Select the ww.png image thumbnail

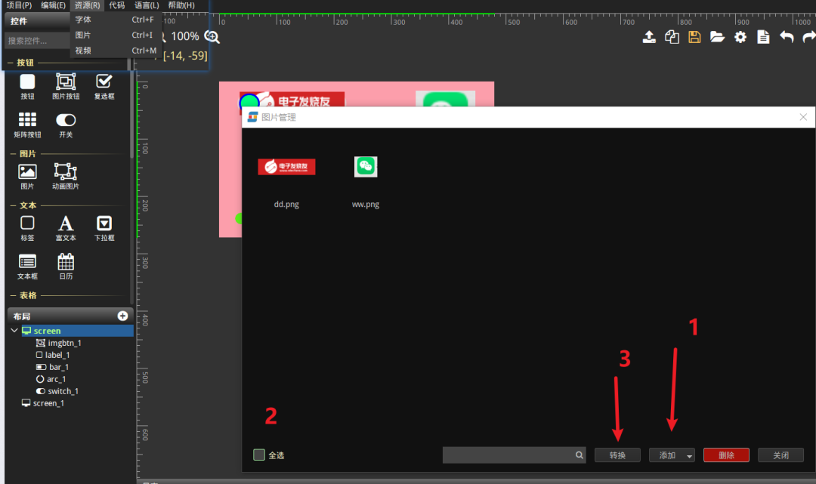tap(366, 167)
